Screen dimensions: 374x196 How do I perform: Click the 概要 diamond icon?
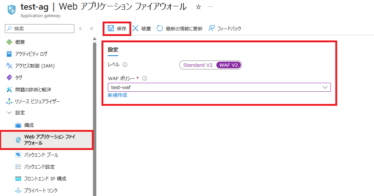[x=9, y=42]
